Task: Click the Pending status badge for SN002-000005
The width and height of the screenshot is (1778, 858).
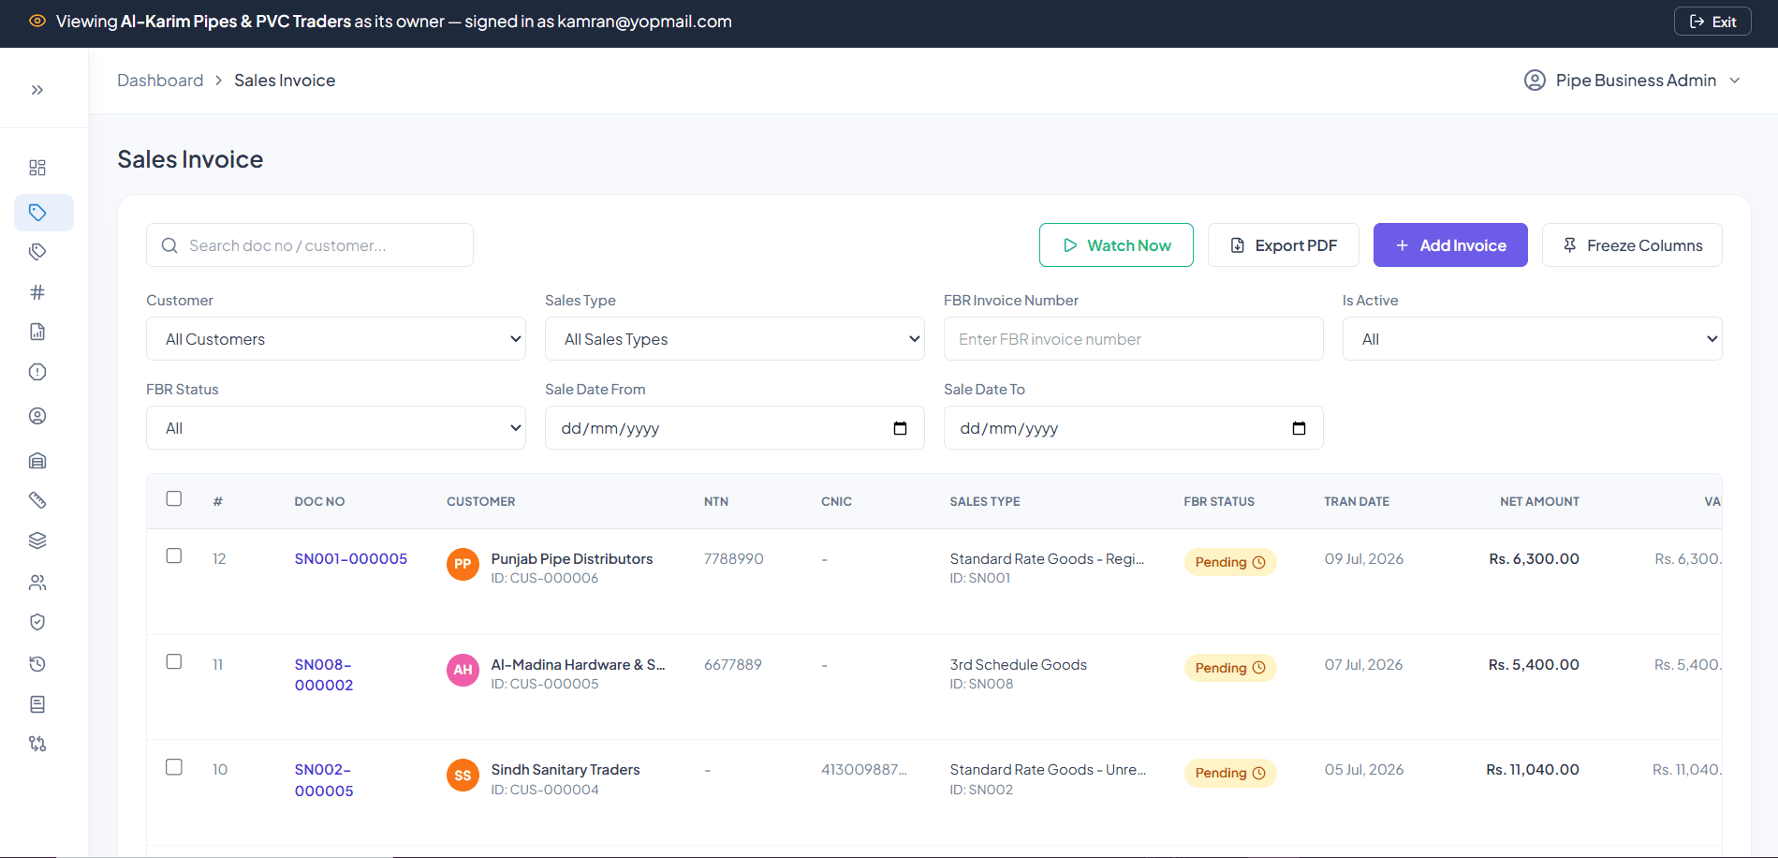Action: coord(1230,773)
